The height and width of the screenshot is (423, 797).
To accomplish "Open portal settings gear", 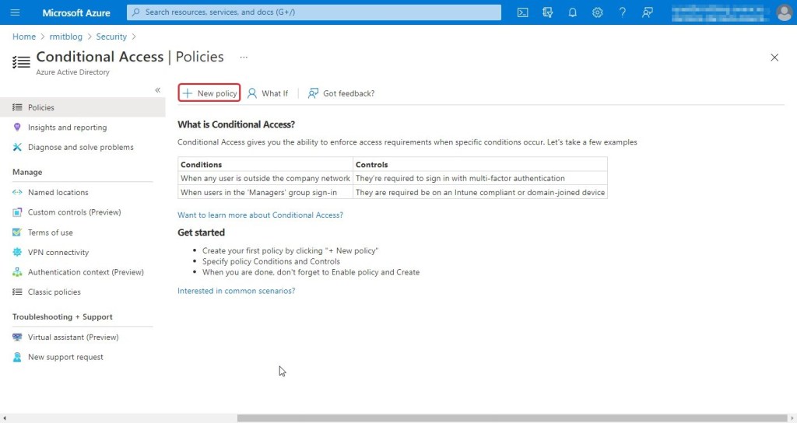I will coord(597,12).
